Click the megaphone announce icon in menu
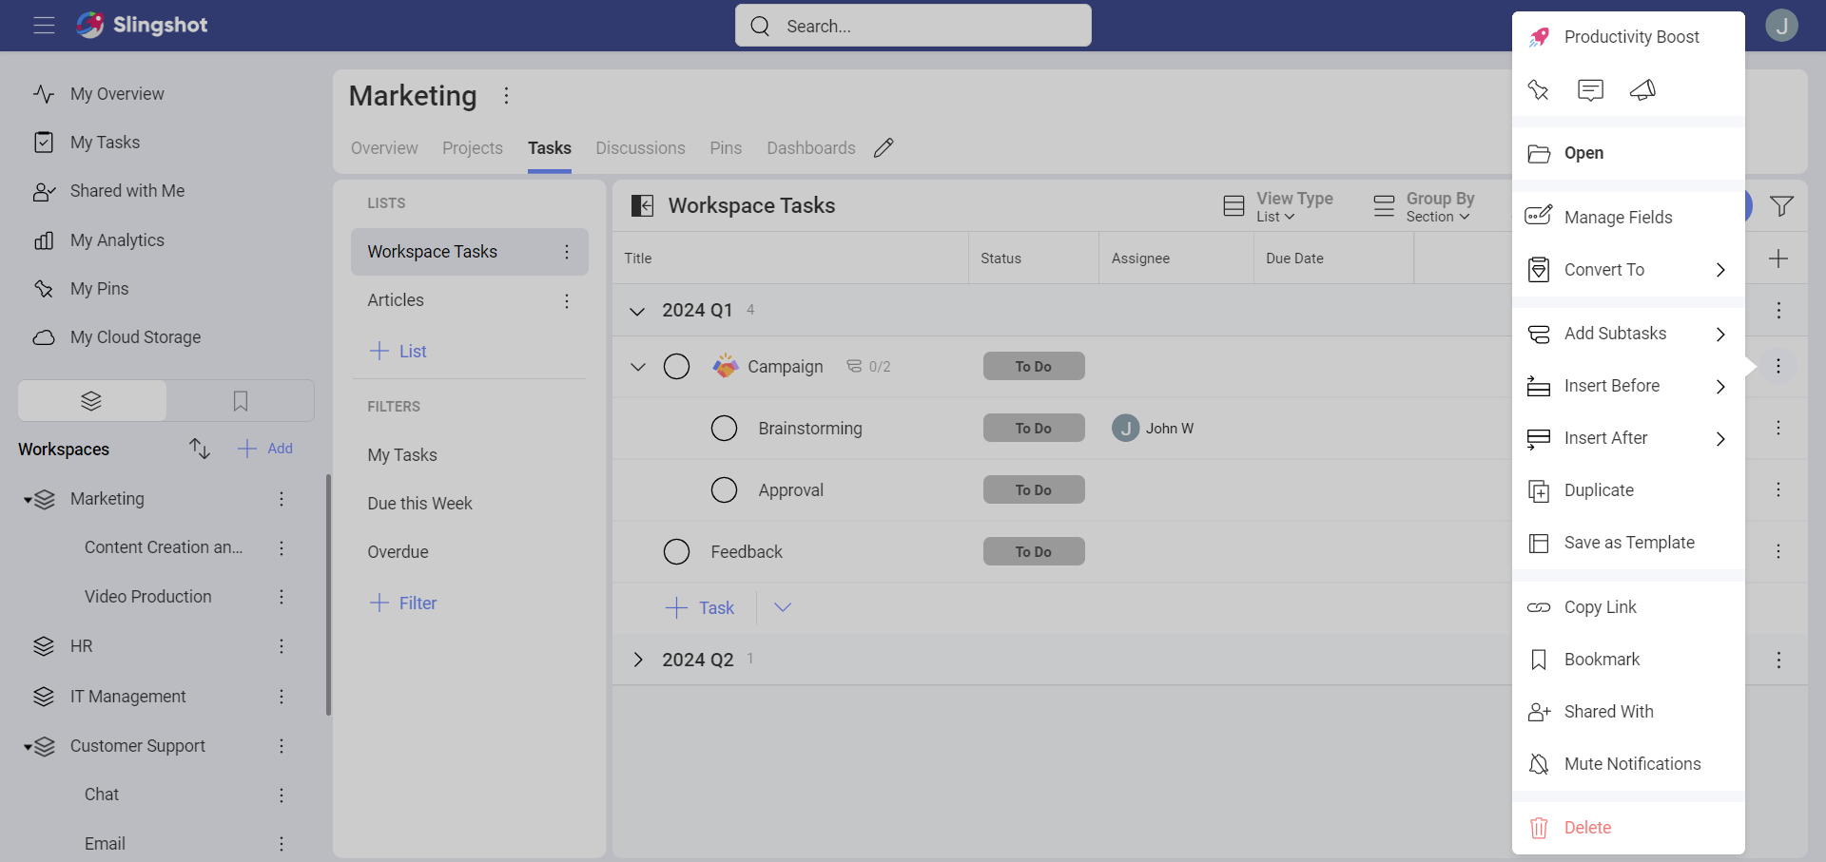This screenshot has height=862, width=1826. click(1642, 90)
